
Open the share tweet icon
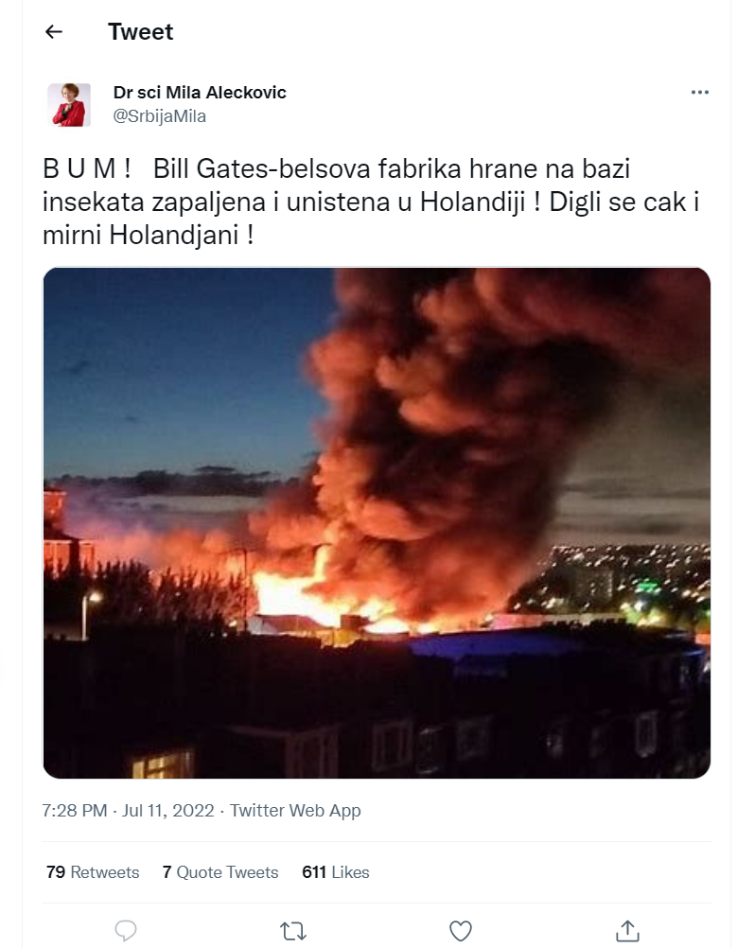[x=627, y=930]
